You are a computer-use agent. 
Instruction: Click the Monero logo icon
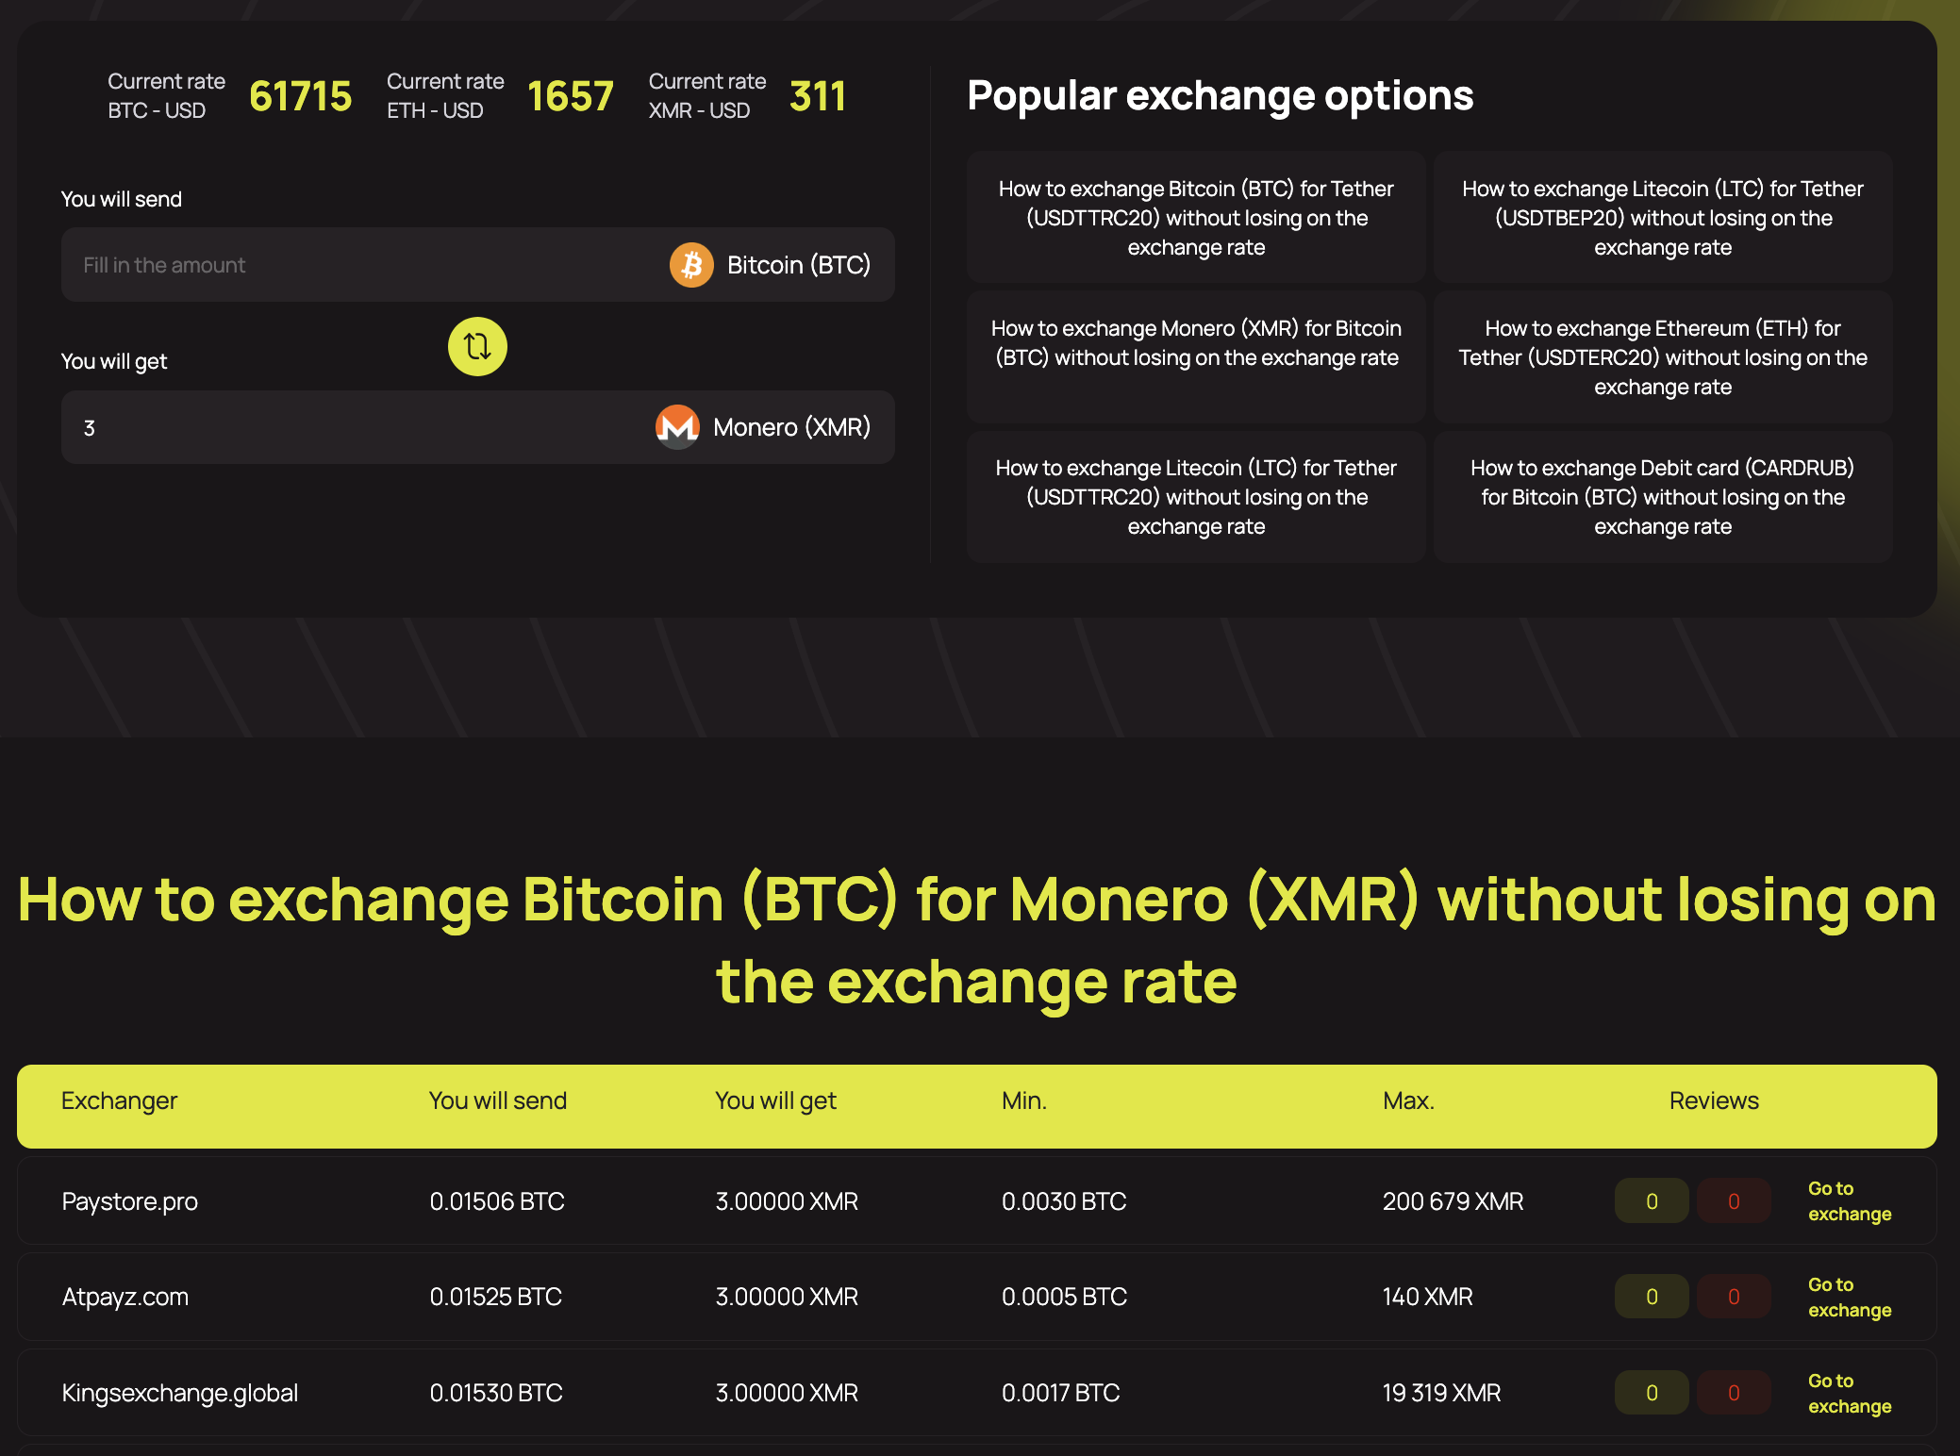[677, 427]
